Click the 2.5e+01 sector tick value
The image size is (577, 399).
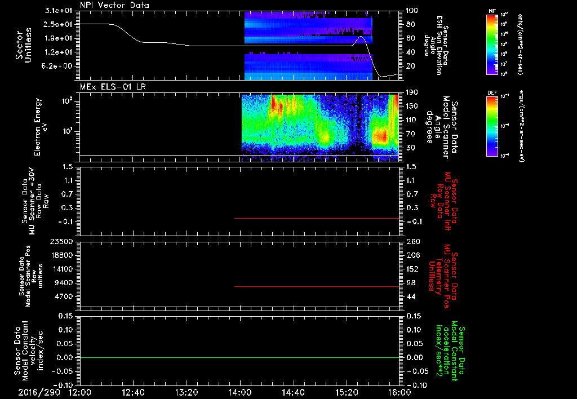pyautogui.click(x=59, y=24)
